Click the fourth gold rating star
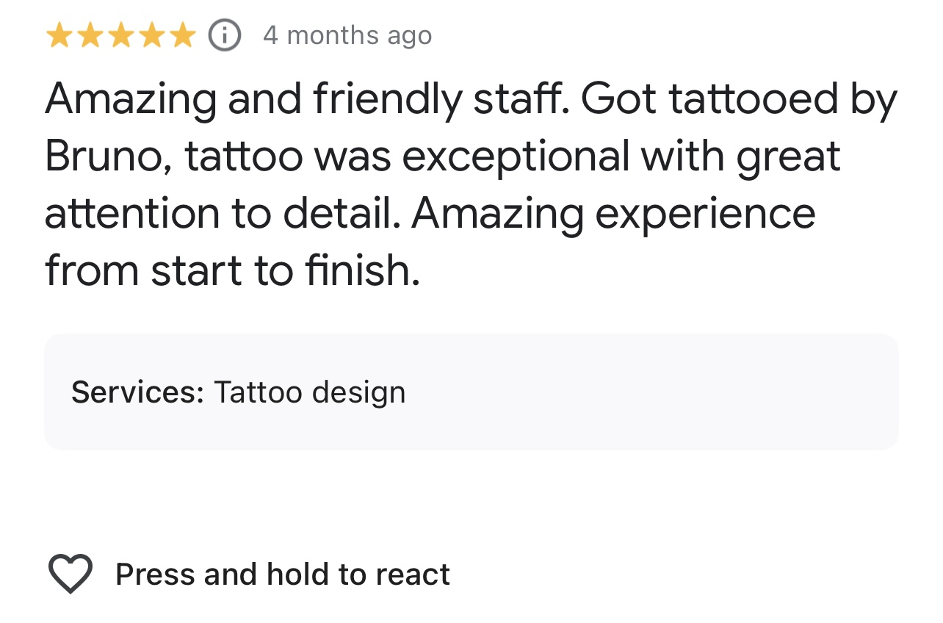 pos(151,35)
